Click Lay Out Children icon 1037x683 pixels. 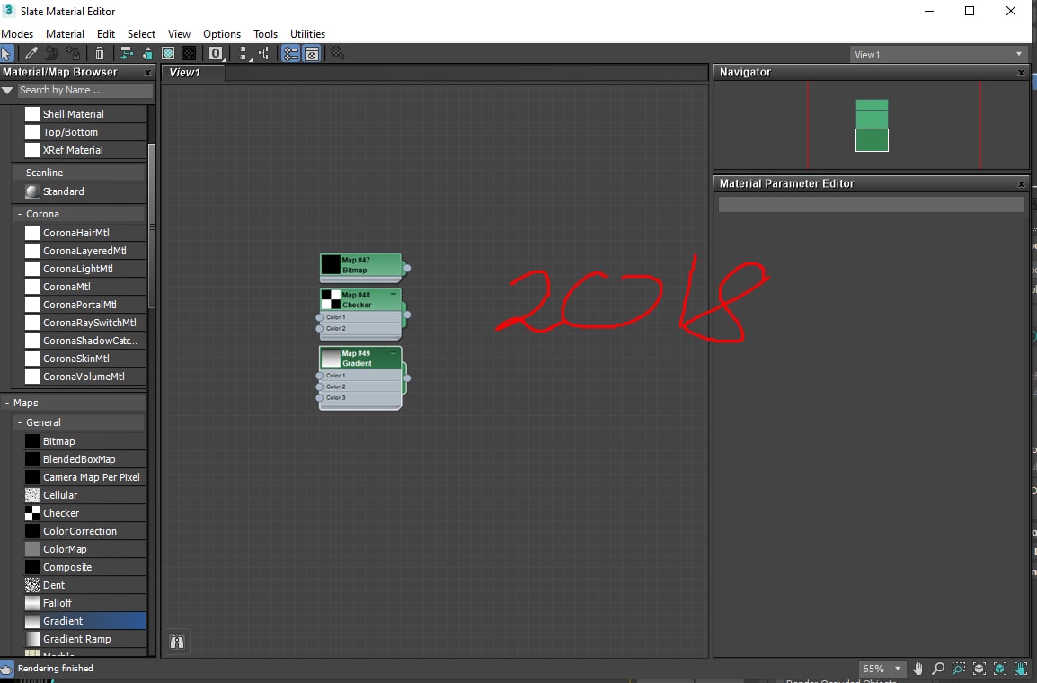[264, 54]
